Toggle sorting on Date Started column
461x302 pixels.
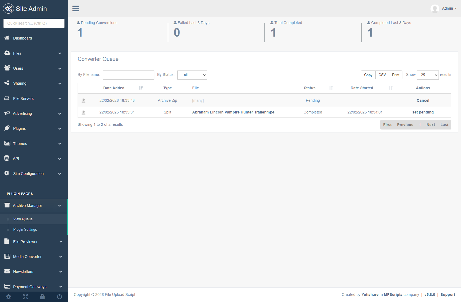pos(362,88)
